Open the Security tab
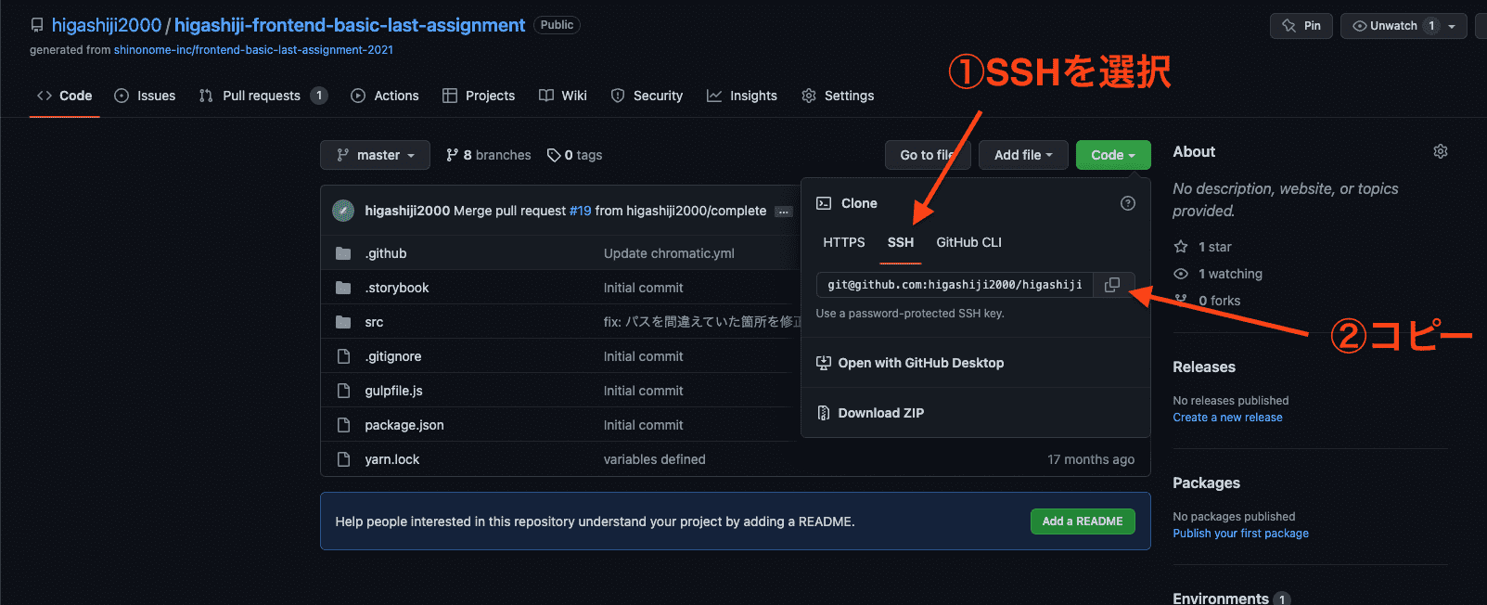Image resolution: width=1487 pixels, height=605 pixels. (647, 96)
